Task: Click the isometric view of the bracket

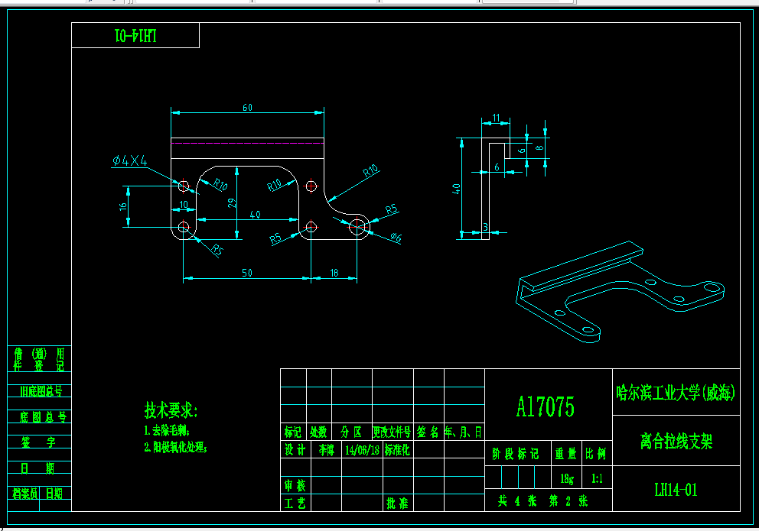Action: [x=621, y=293]
